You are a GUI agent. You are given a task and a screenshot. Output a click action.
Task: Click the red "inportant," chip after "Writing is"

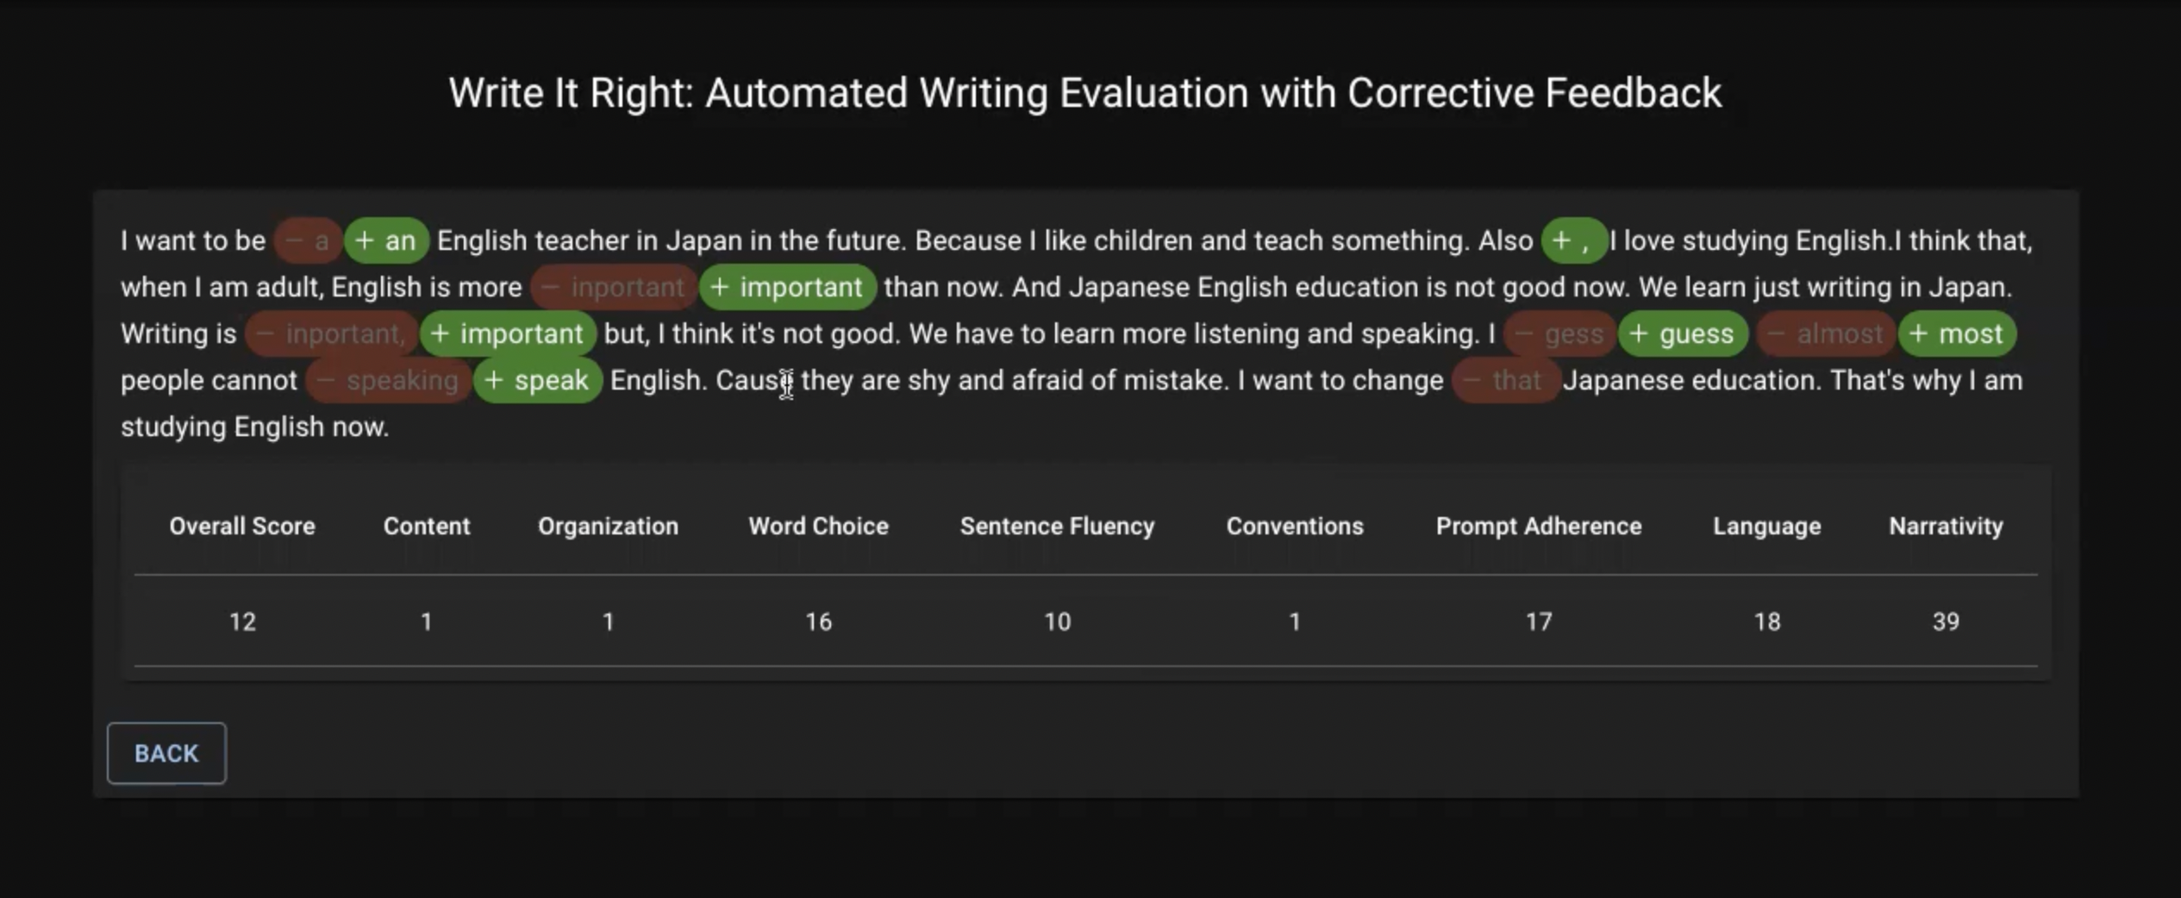[x=331, y=334]
